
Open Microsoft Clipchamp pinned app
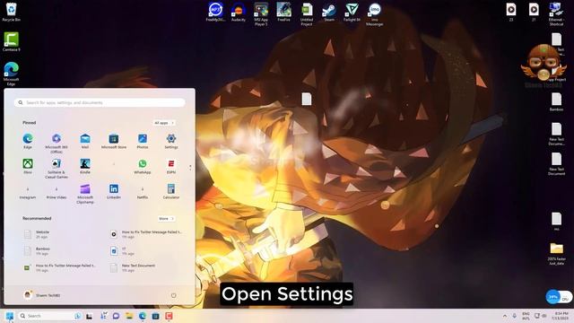point(85,194)
